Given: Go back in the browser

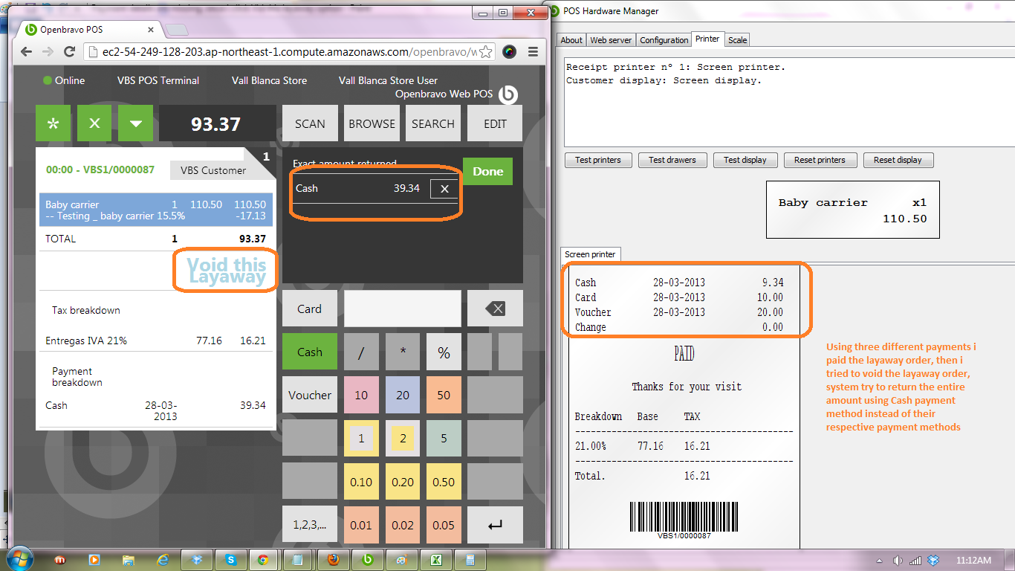Looking at the screenshot, I should pyautogui.click(x=26, y=51).
